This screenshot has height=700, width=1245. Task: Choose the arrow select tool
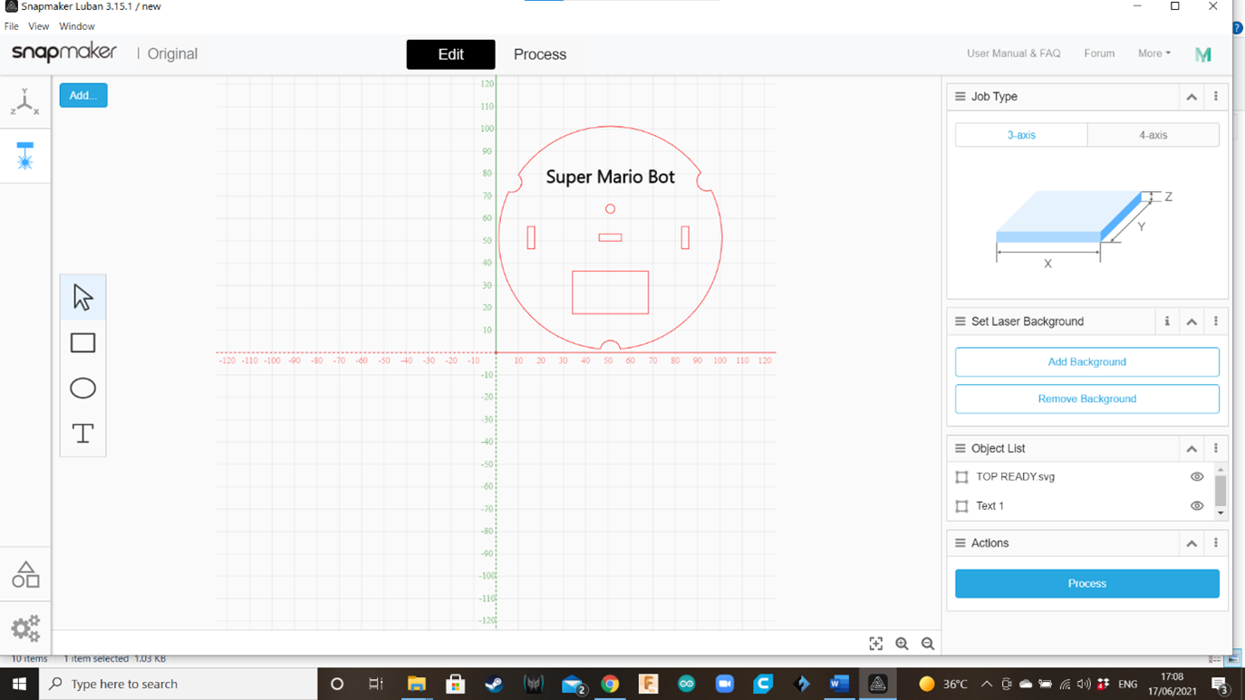pyautogui.click(x=82, y=298)
